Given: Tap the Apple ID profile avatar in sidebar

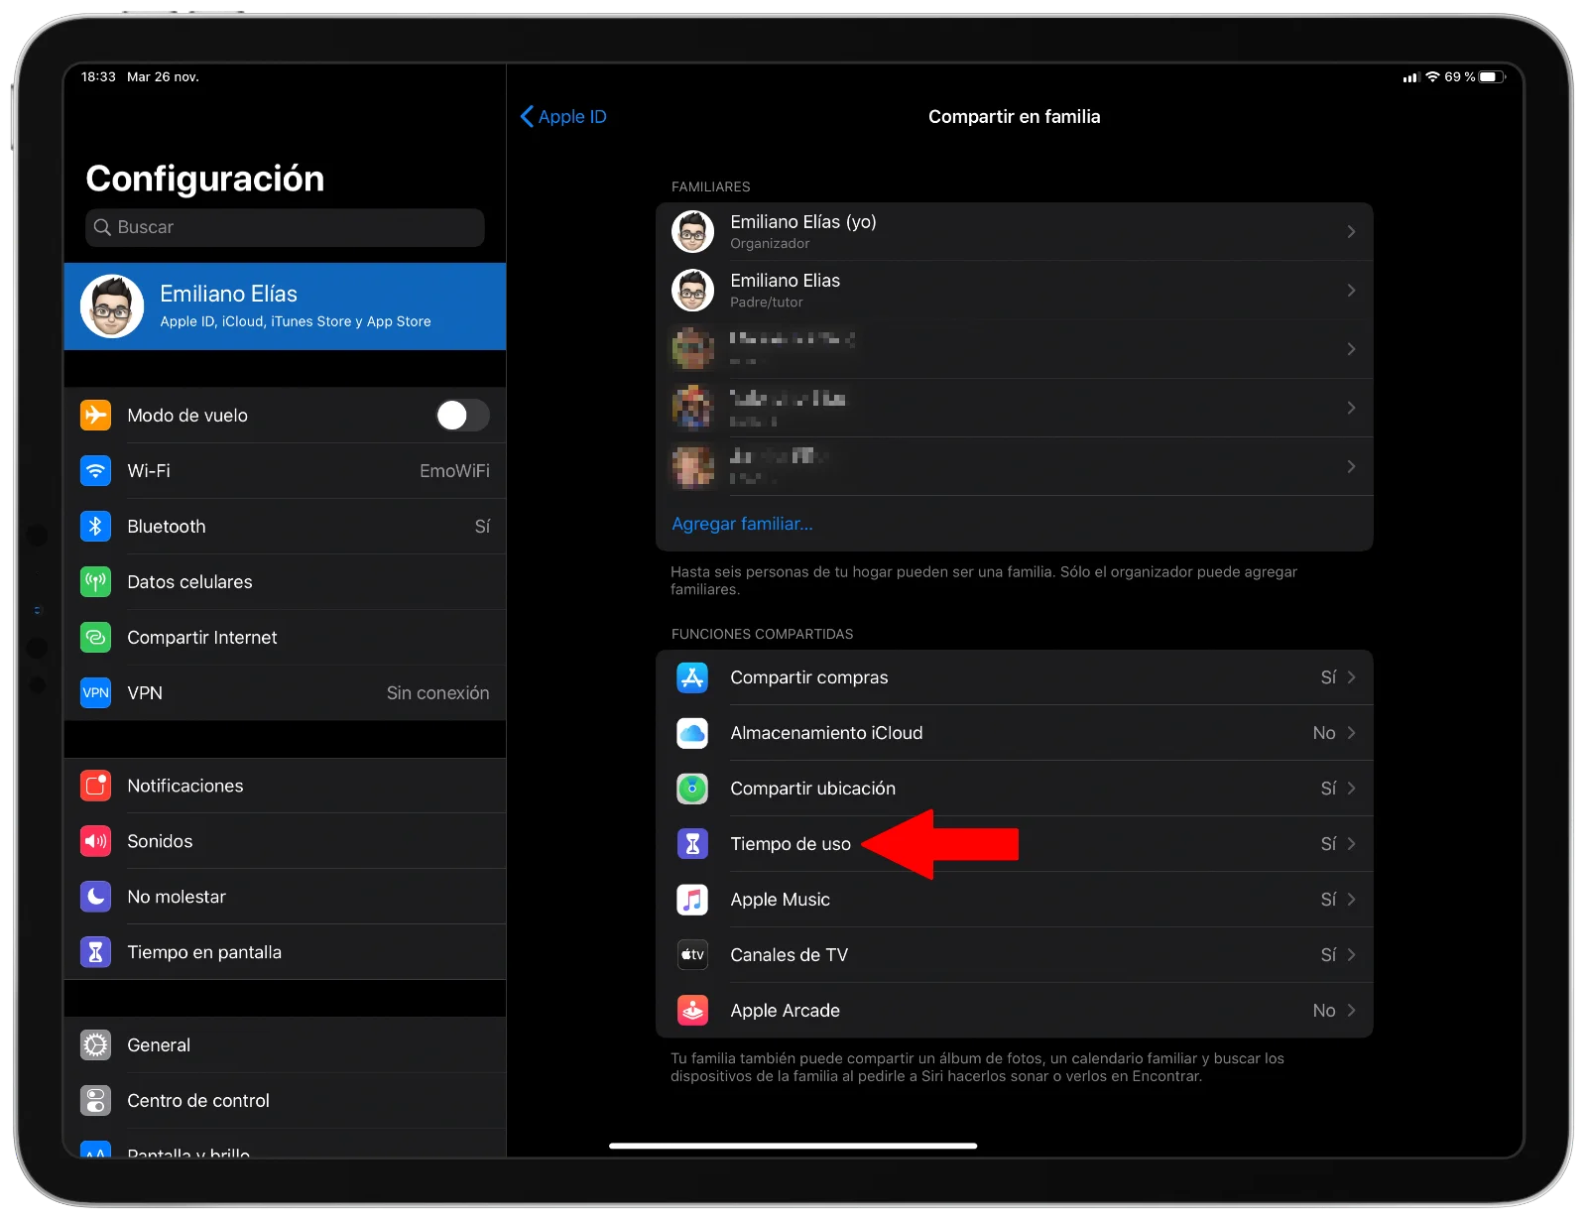Looking at the screenshot, I should tap(112, 306).
